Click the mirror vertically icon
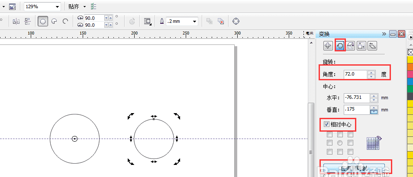 click(x=28, y=21)
